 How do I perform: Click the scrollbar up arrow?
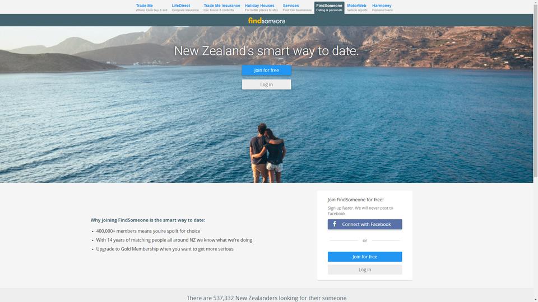536,2
